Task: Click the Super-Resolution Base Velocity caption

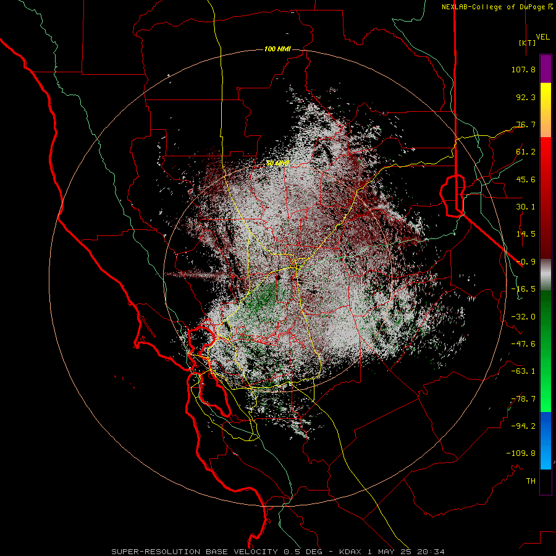Action: point(277,552)
